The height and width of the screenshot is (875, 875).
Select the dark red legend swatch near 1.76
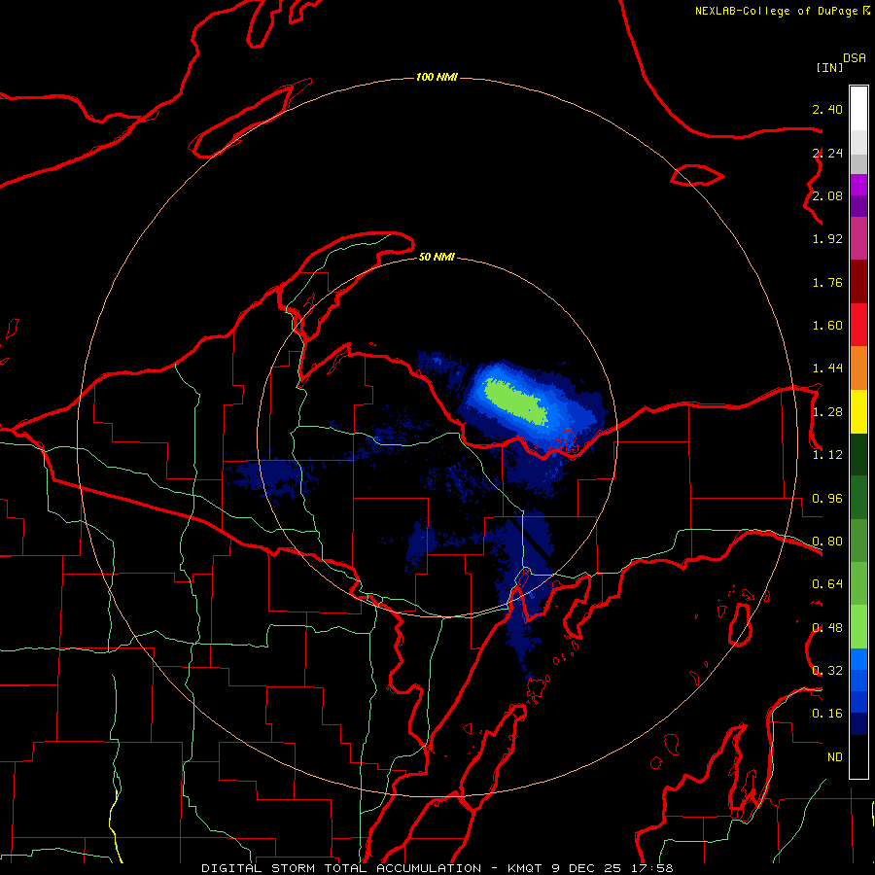point(858,282)
